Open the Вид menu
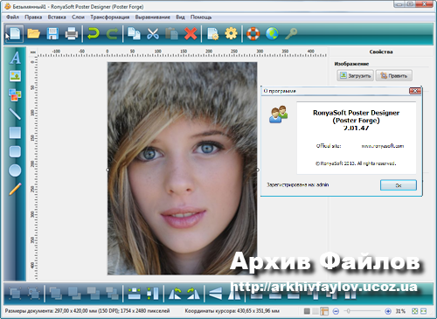This screenshot has width=437, height=319. click(180, 17)
